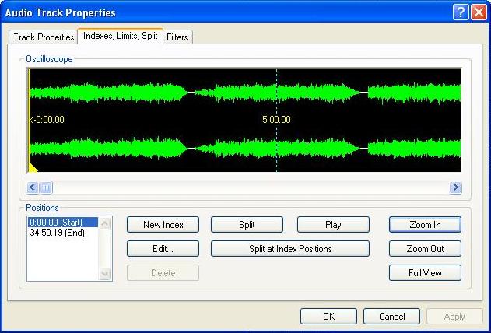Click the yellow start marker in waveform
The image size is (491, 333).
(x=32, y=167)
